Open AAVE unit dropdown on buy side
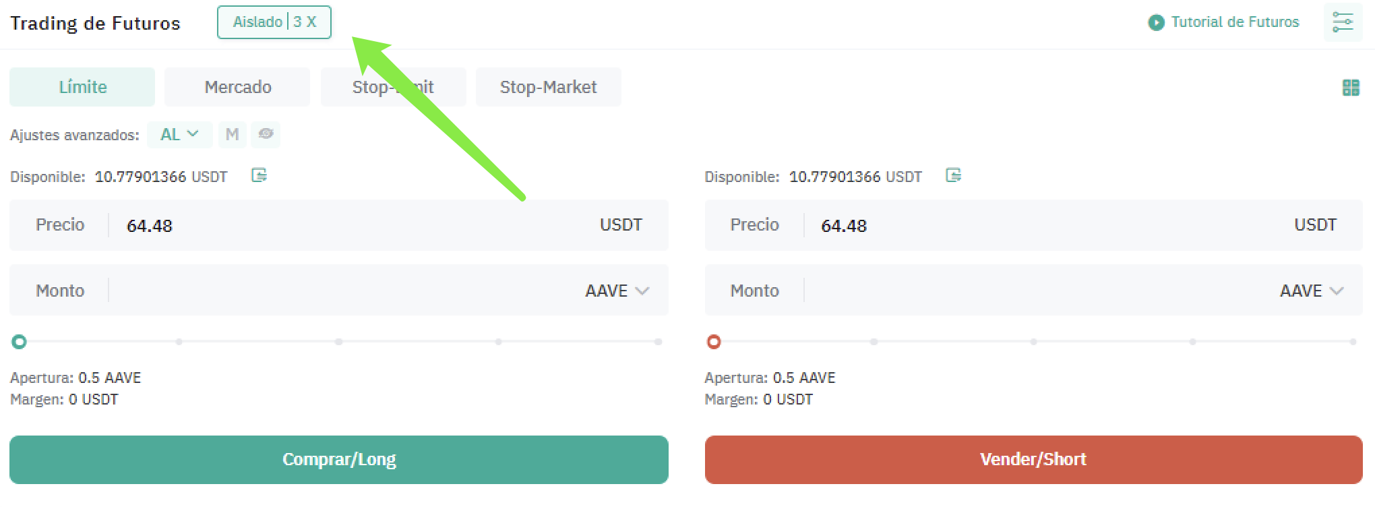The width and height of the screenshot is (1375, 507). (617, 291)
